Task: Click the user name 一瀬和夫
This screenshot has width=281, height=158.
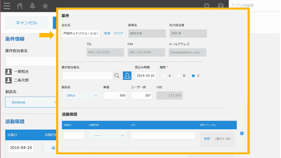Action: [21, 72]
